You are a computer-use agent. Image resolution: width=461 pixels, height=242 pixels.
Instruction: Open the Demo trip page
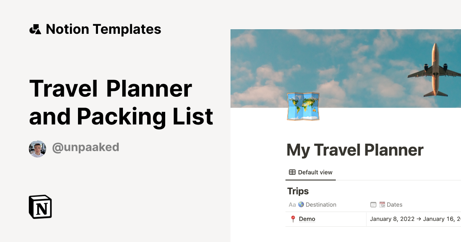pyautogui.click(x=307, y=219)
